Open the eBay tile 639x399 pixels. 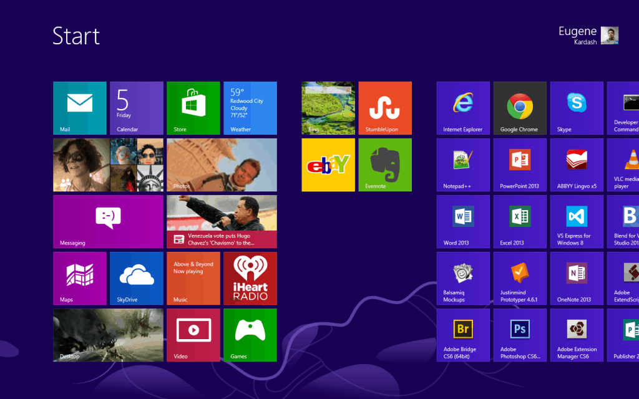click(328, 165)
